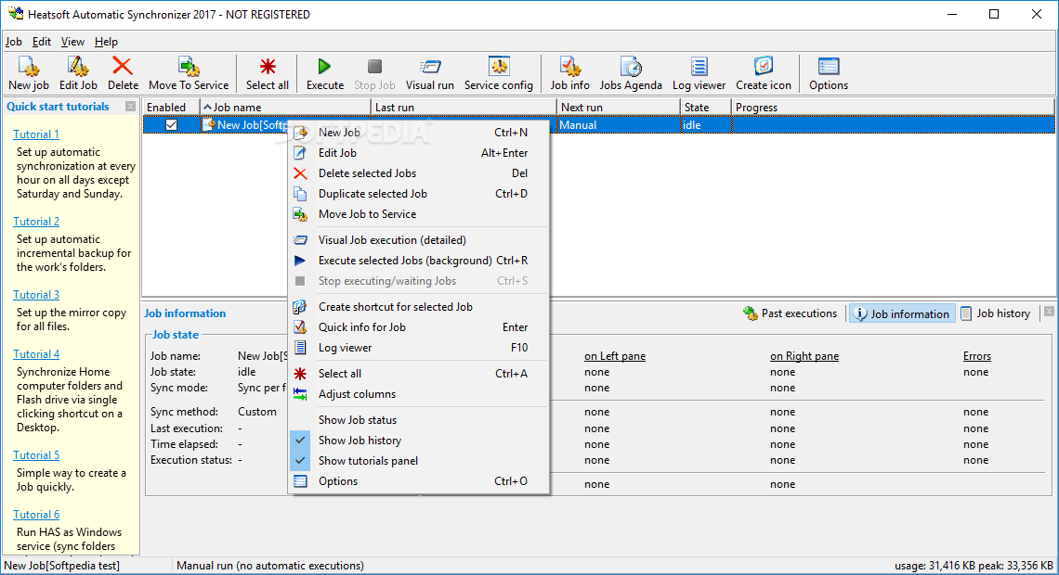The image size is (1059, 575).
Task: Click the memory usage status bar text
Action: click(974, 566)
